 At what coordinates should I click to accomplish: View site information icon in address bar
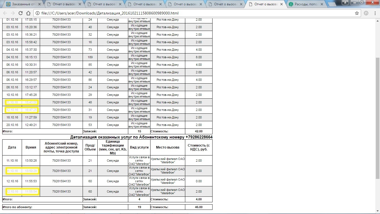[38, 13]
